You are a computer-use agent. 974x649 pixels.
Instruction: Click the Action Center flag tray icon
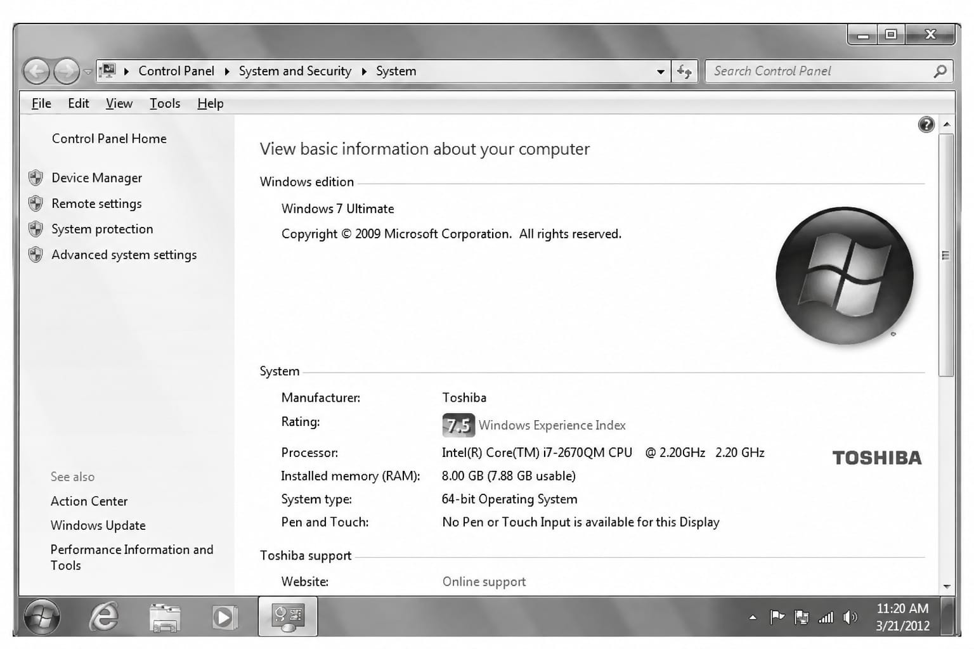point(777,617)
